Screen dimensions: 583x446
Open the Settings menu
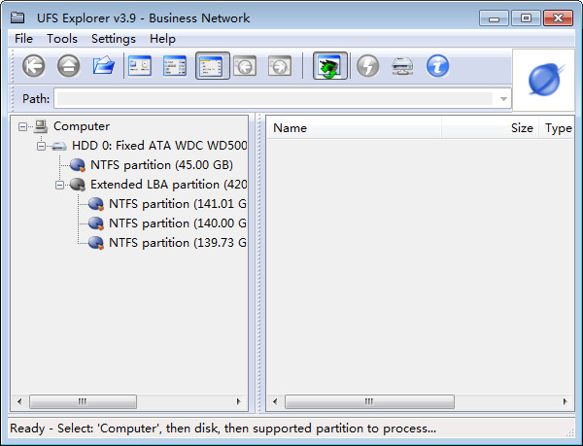click(114, 39)
